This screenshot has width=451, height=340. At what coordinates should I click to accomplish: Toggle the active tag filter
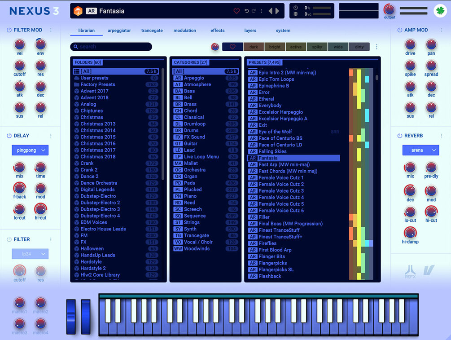(296, 47)
